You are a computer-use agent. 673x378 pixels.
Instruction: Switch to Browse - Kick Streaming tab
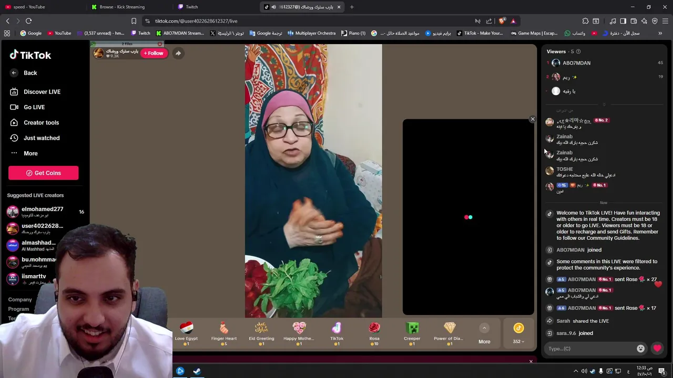click(x=129, y=7)
